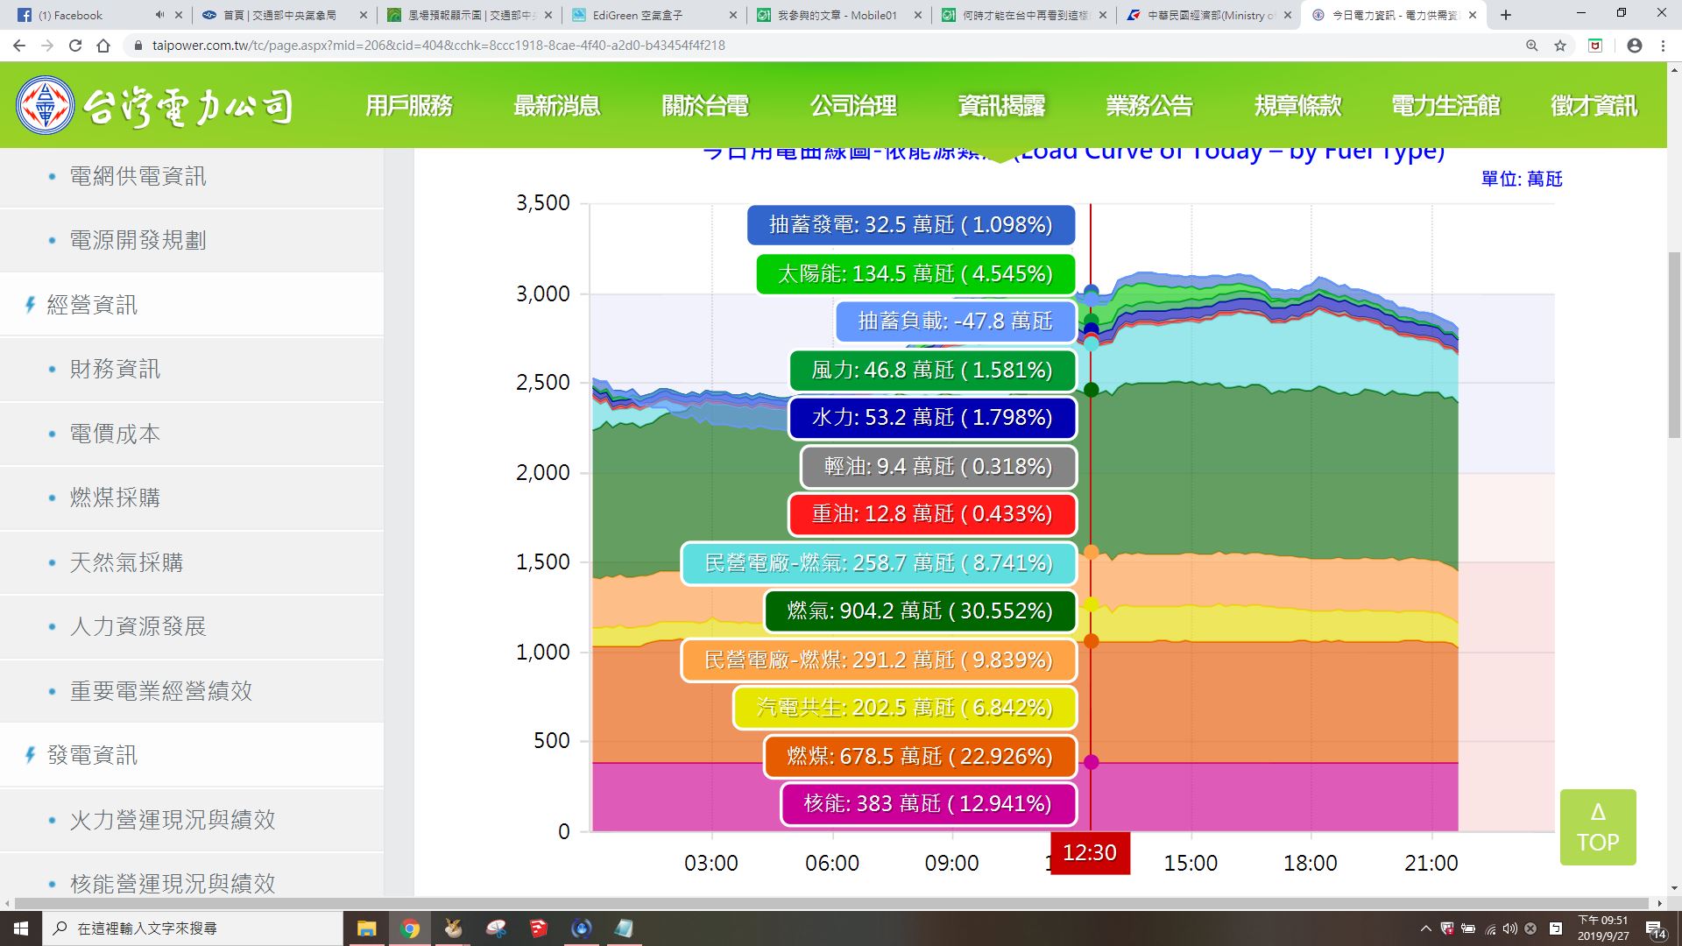Open the Chrome three-dot menu

coord(1663,46)
